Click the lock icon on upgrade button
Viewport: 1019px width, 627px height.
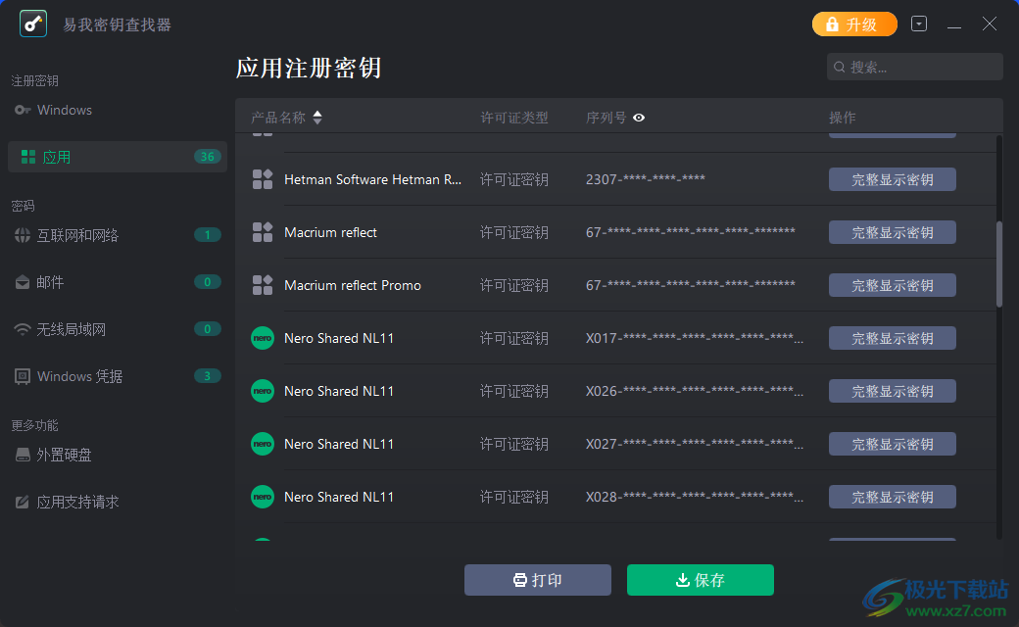[x=832, y=24]
